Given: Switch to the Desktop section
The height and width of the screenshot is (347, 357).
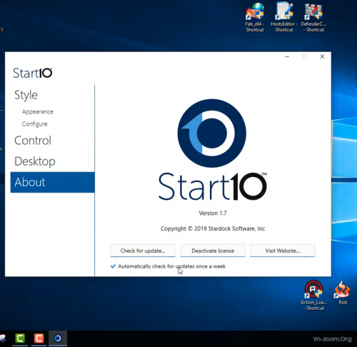Looking at the screenshot, I should coord(35,161).
